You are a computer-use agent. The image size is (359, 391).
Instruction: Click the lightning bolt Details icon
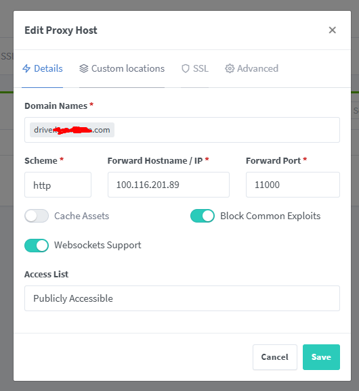(x=26, y=68)
